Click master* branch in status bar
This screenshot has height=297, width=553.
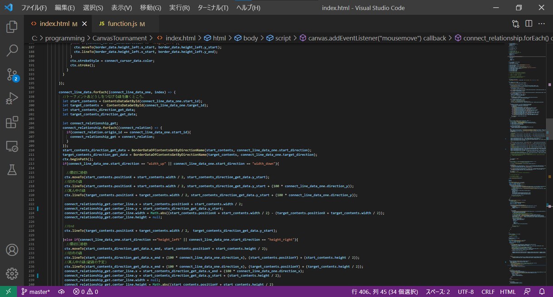coord(36,292)
